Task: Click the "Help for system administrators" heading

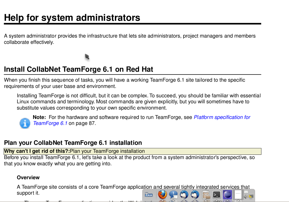Action: point(72,18)
